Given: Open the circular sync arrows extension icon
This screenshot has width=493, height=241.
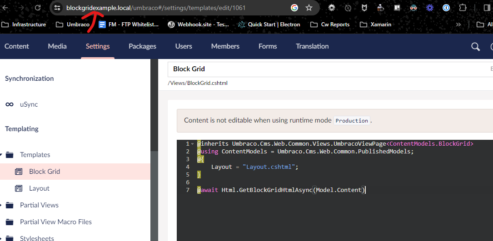Looking at the screenshot, I should pos(348,8).
